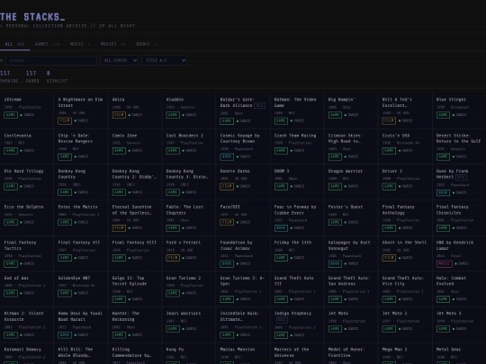Screen dimensions: 486x364
Task: Open the GAMES tab
Action: tap(47, 44)
